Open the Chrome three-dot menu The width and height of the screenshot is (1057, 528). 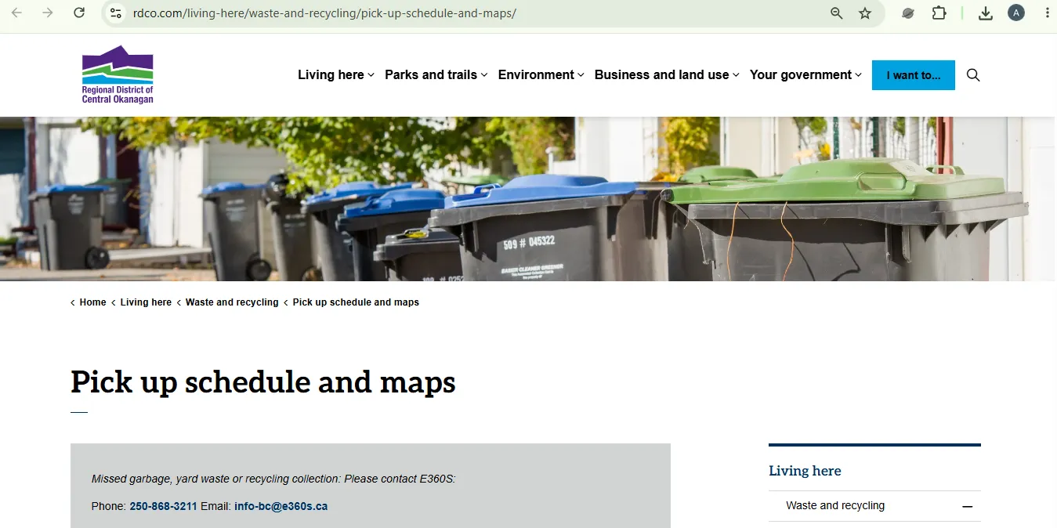1048,13
